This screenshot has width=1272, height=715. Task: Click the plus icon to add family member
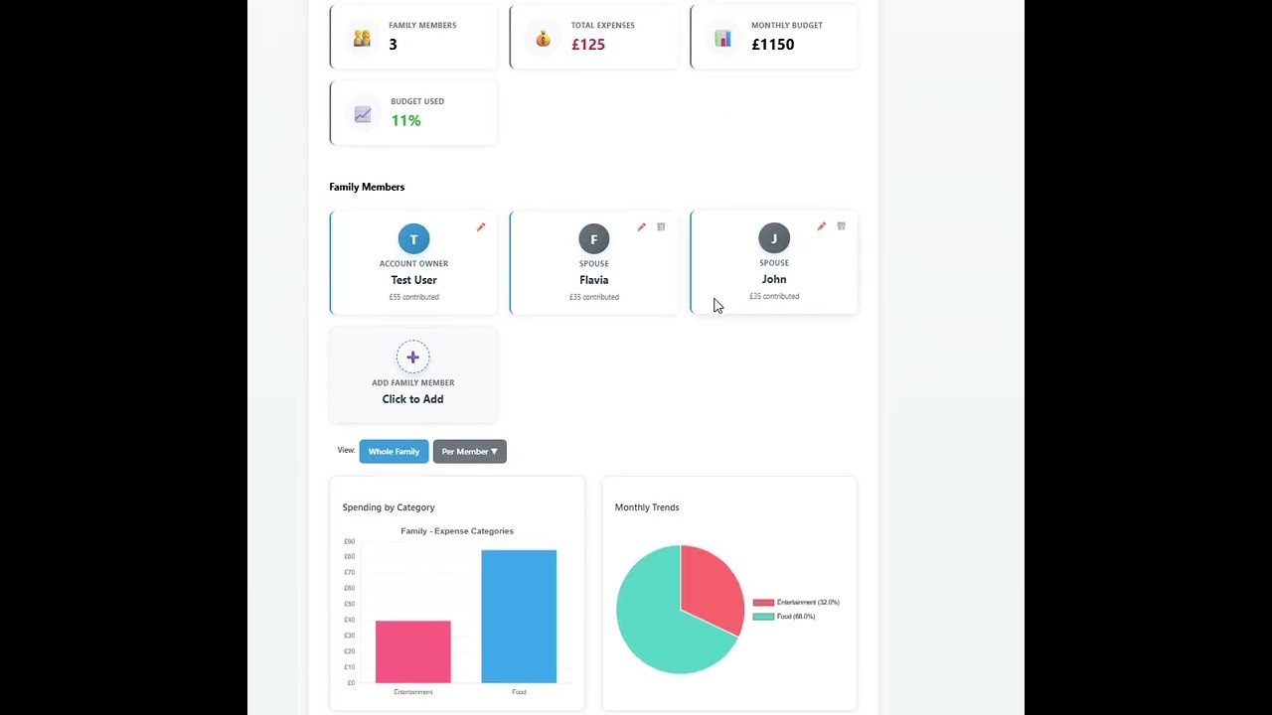(413, 357)
